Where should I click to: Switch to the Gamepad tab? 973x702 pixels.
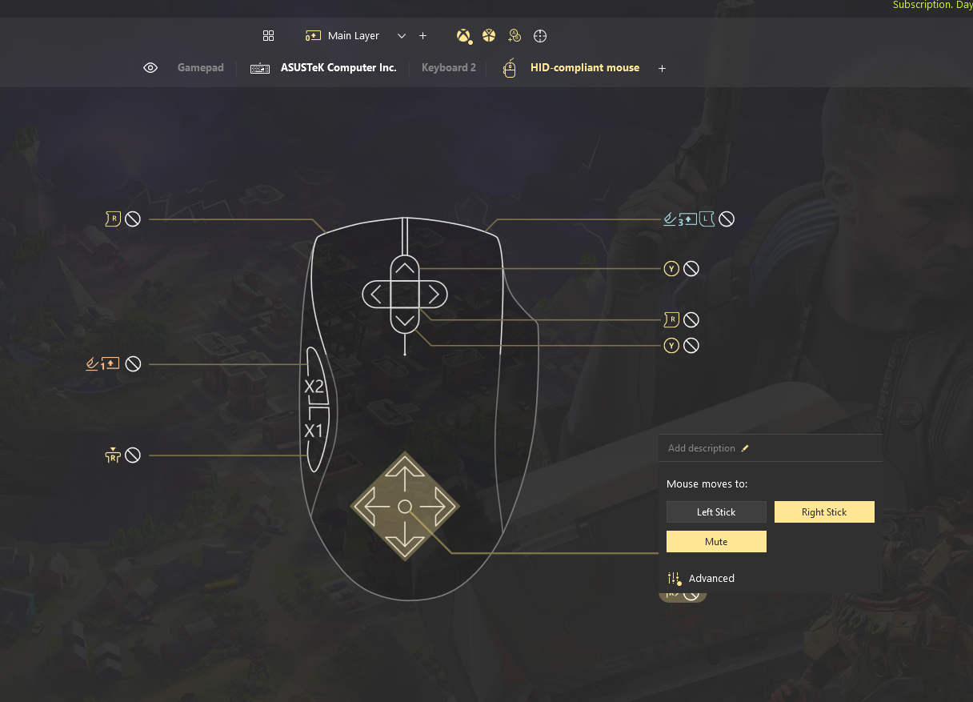tap(201, 68)
